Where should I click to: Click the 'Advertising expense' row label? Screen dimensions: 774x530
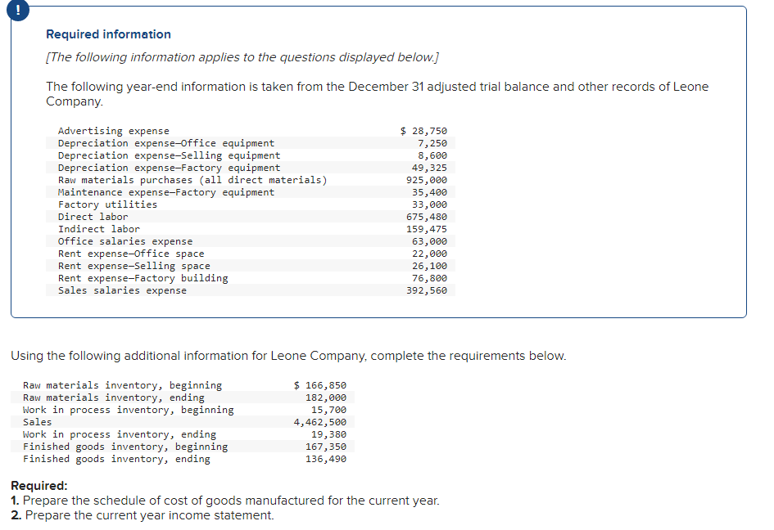click(114, 131)
